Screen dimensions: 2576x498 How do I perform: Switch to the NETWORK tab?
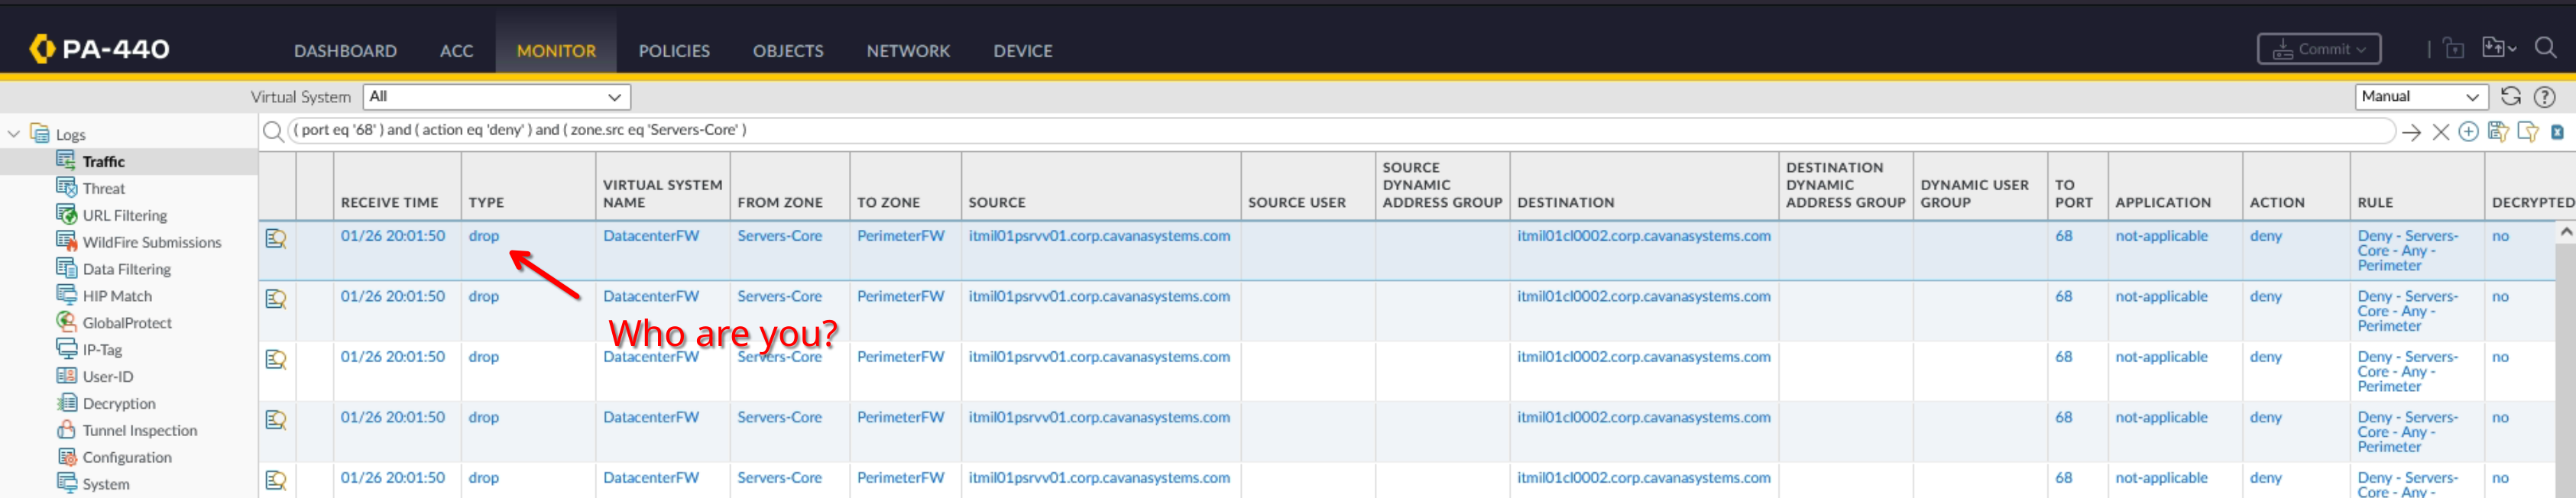point(908,50)
